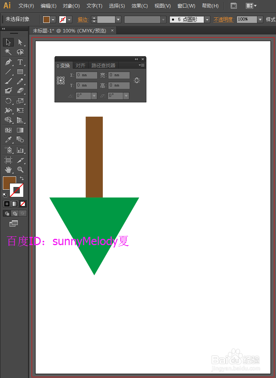Open rotation angle dropdown in Transform panel
The height and width of the screenshot is (378, 276).
click(x=94, y=96)
